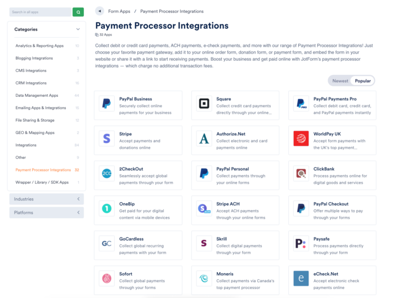Open the WorldPay UK app title
The width and height of the screenshot is (394, 298).
(327, 134)
